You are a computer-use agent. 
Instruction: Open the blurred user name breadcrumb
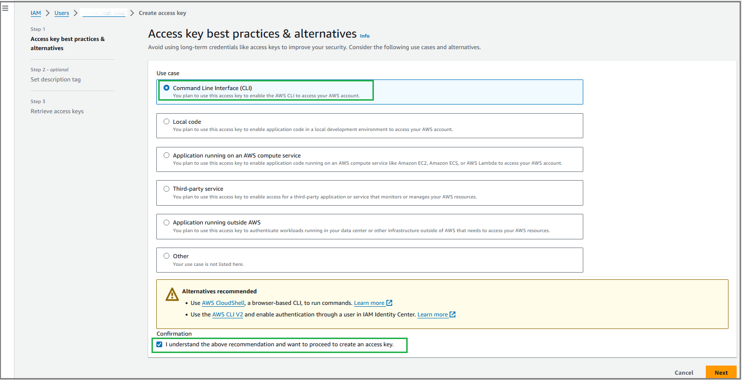coord(104,13)
